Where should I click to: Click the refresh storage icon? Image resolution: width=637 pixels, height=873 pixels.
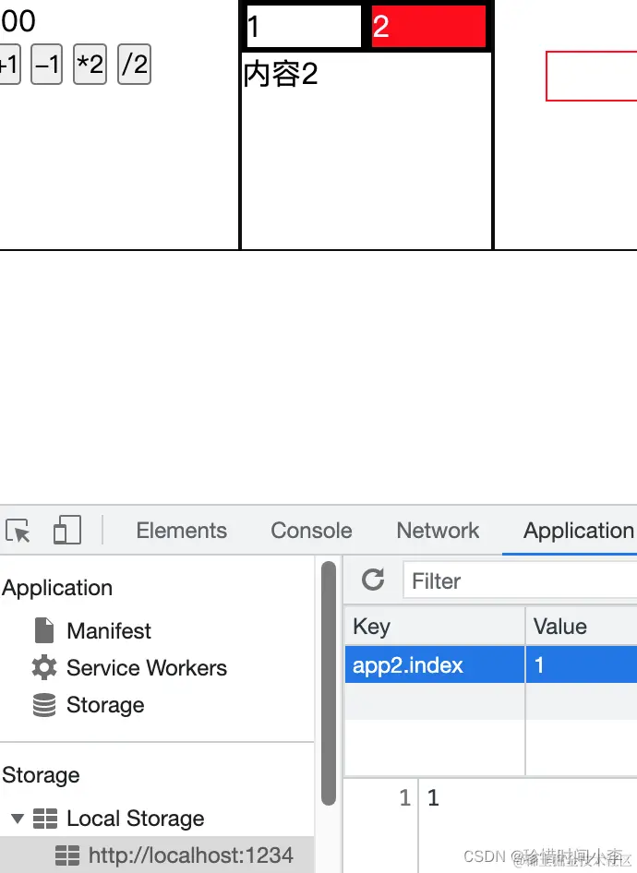point(373,580)
